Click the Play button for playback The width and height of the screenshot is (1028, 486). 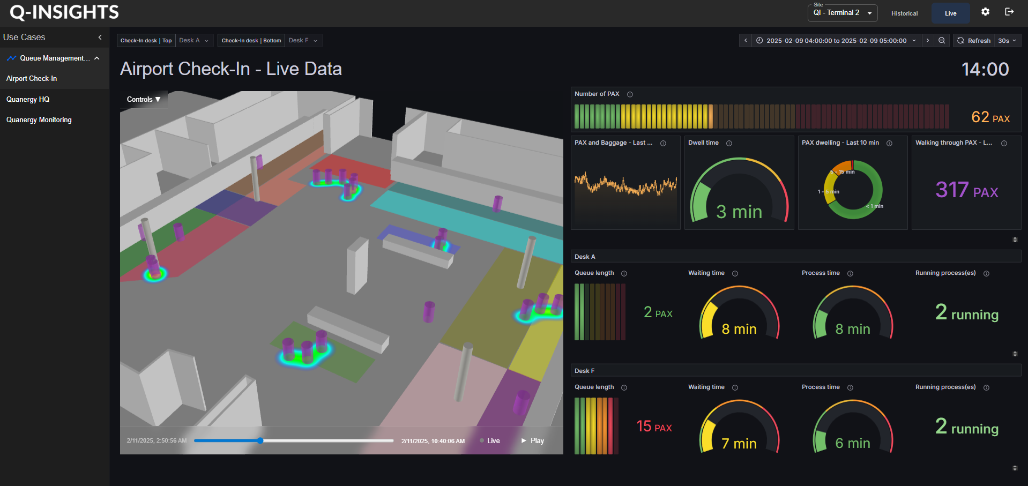coord(532,440)
